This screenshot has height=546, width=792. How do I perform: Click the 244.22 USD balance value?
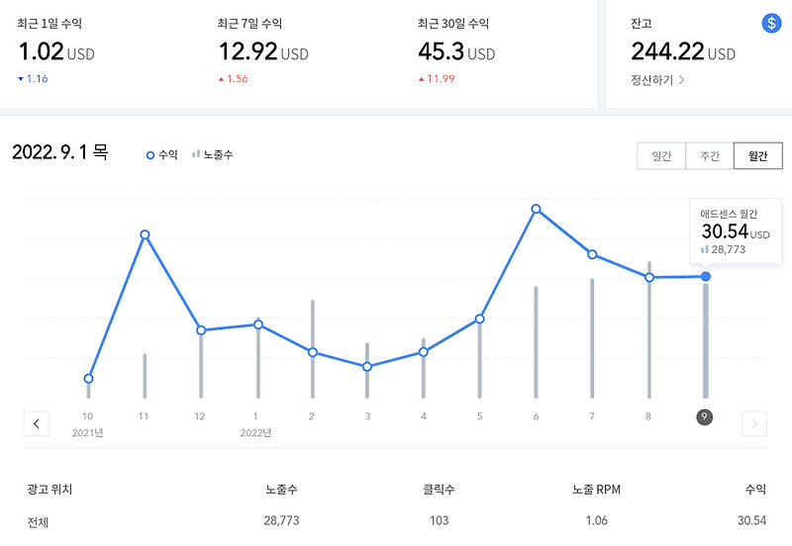point(683,51)
